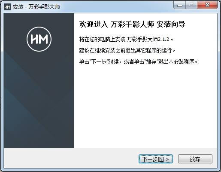
Task: Click the dark sidebar area below logo
Action: pyautogui.click(x=39, y=100)
